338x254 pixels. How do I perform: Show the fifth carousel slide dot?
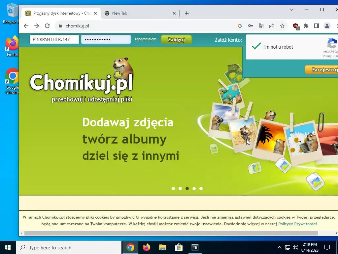(201, 189)
